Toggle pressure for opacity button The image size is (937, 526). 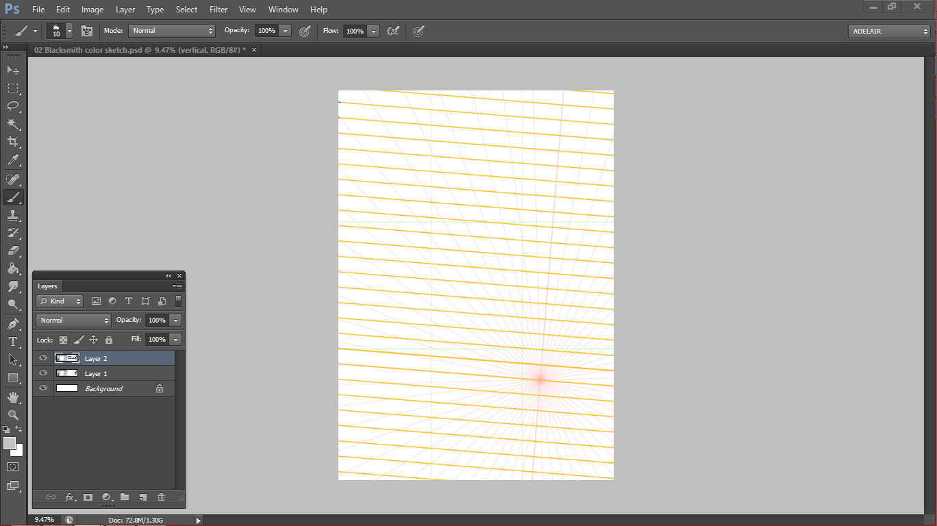[305, 31]
